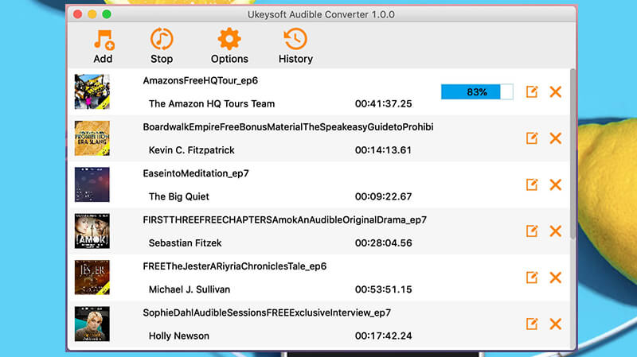Click the duration 00:41:37.25
This screenshot has width=637, height=357.
coord(383,104)
